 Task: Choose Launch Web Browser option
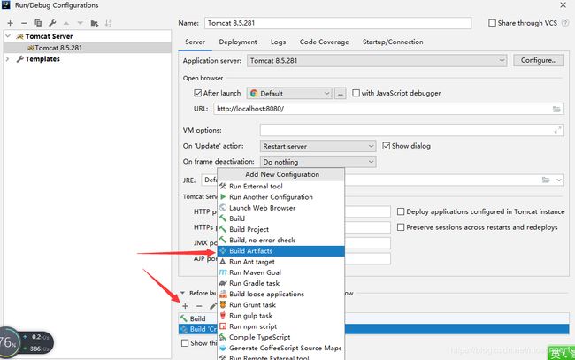tap(281, 208)
